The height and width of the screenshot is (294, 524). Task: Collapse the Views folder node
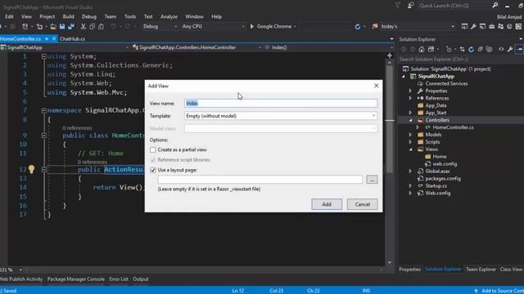click(411, 149)
